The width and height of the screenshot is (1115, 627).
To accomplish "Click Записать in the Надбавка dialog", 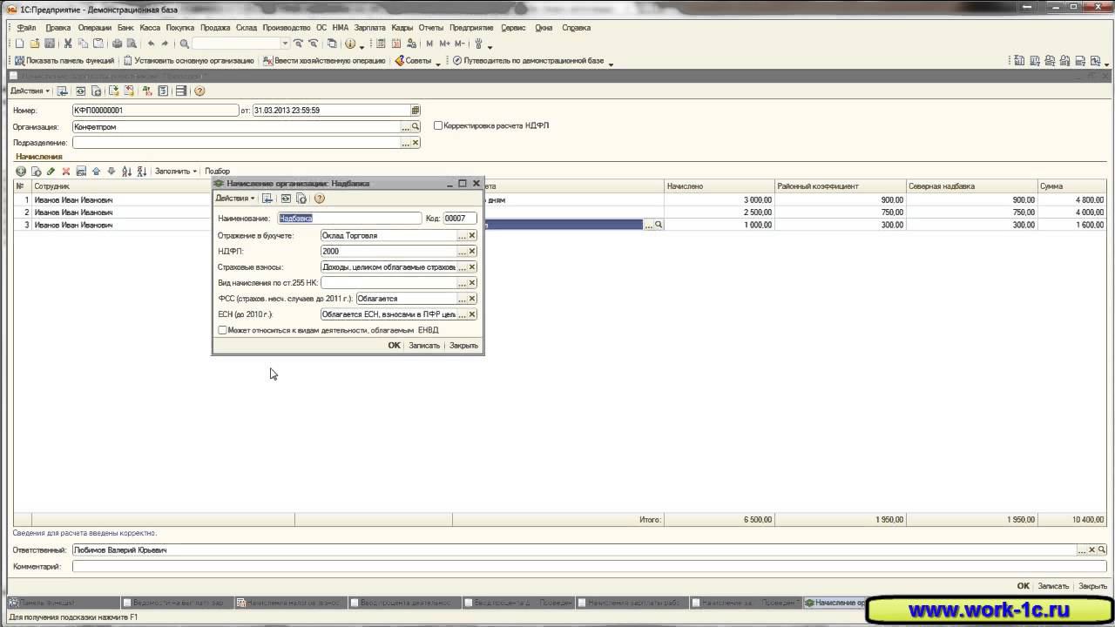I will coord(424,346).
